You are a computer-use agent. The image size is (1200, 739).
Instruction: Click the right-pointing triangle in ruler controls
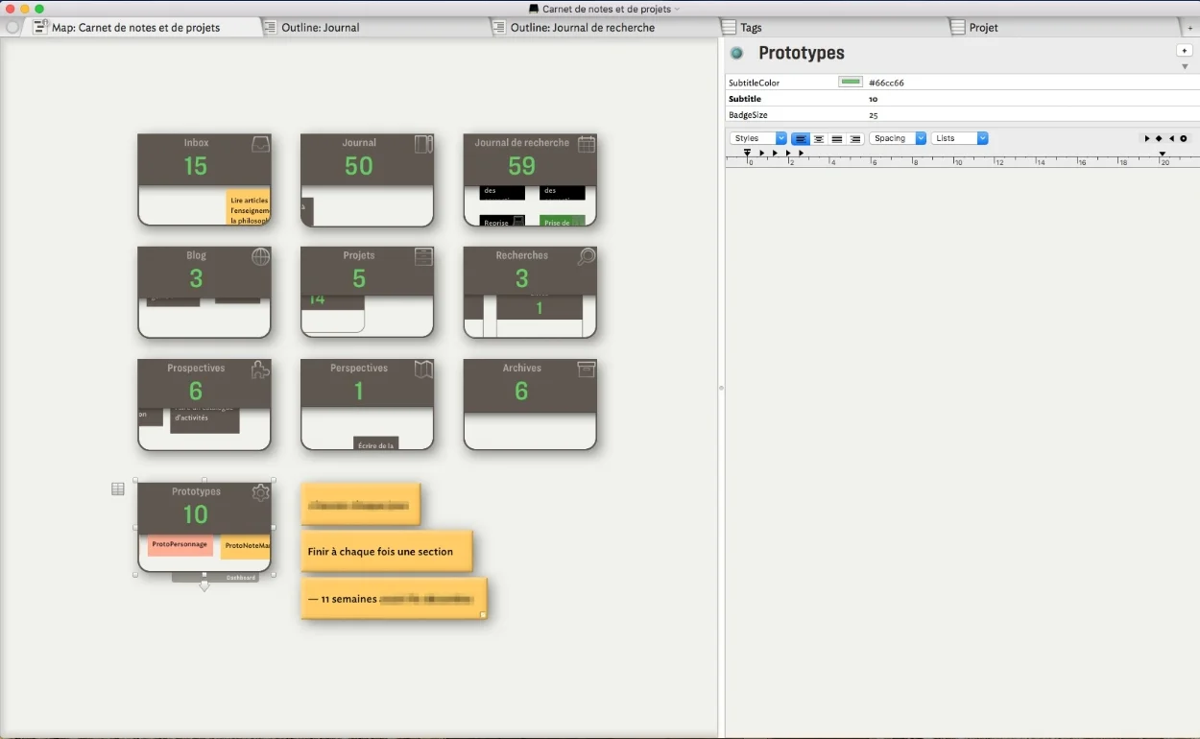pos(1146,139)
